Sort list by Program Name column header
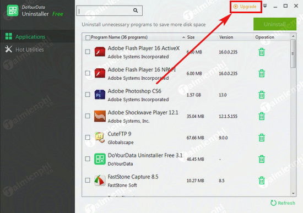The height and width of the screenshot is (213, 303). pyautogui.click(x=119, y=37)
